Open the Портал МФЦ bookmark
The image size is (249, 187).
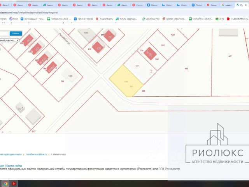point(174,19)
